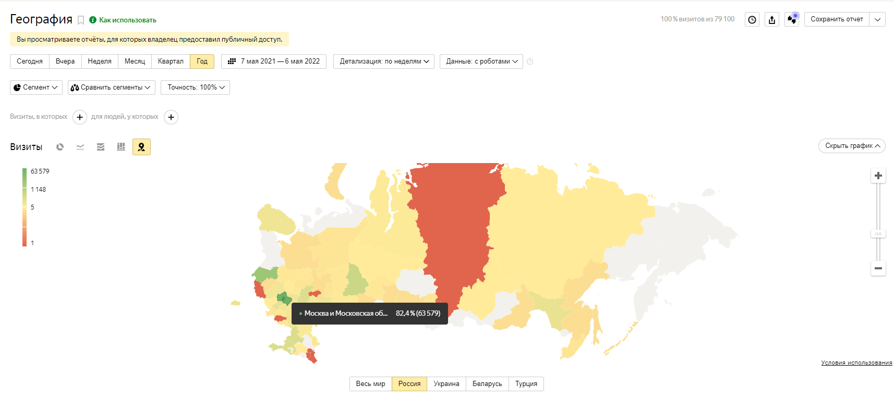Open the report history clock icon

pos(752,20)
